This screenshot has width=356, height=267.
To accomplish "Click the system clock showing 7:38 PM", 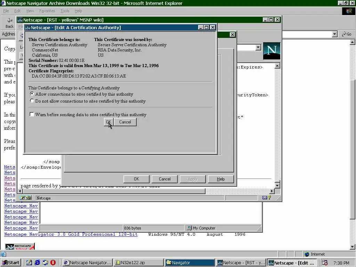I will [x=341, y=263].
